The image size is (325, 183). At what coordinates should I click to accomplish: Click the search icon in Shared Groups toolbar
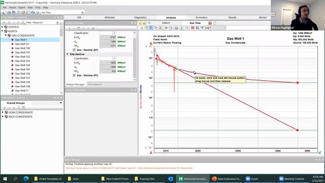click(19, 108)
